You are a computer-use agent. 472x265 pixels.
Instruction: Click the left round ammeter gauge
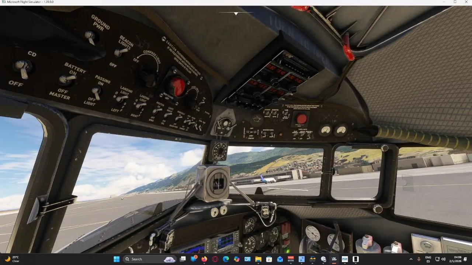325,130
